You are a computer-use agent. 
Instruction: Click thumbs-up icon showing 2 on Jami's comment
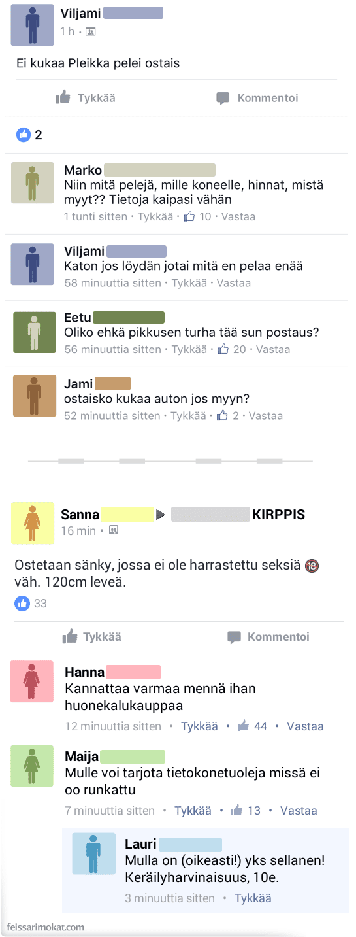pyautogui.click(x=222, y=415)
